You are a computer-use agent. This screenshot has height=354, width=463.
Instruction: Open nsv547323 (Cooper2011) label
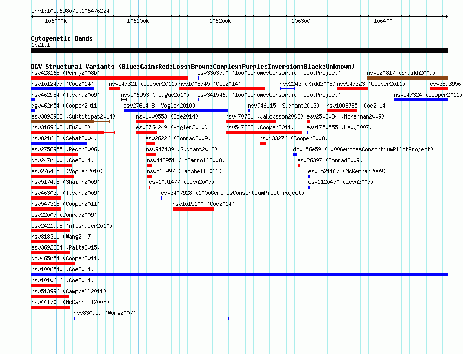(x=371, y=84)
